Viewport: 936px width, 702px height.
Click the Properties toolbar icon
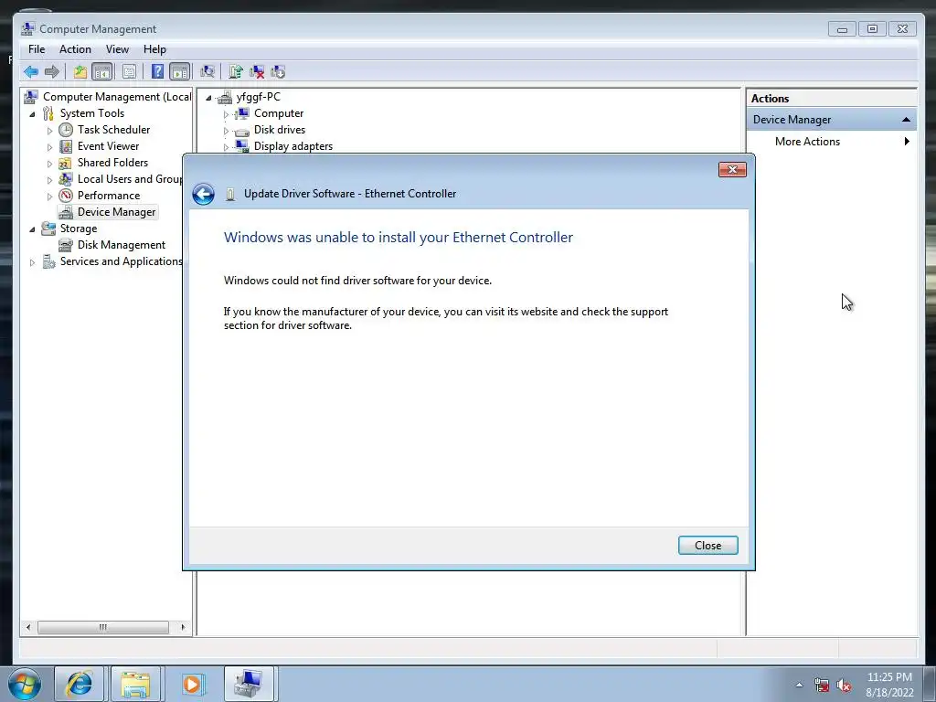click(129, 72)
